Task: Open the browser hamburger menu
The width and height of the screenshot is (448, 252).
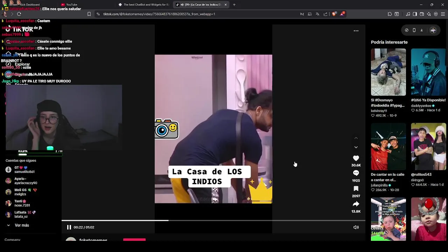Action: [x=443, y=14]
